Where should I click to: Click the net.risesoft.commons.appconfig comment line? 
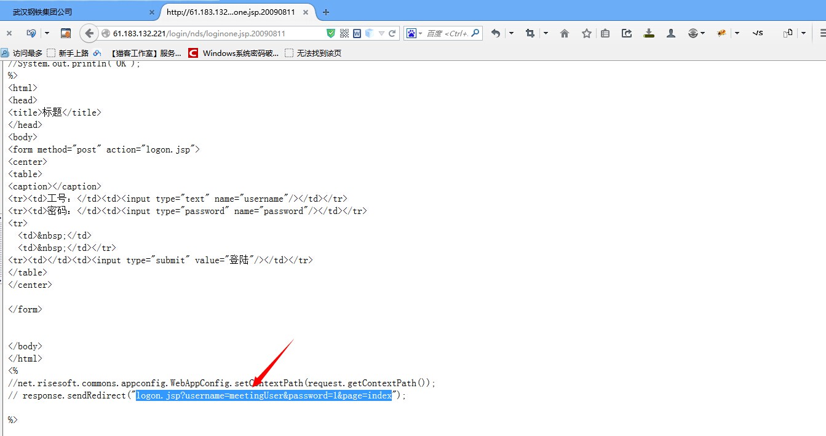click(x=222, y=383)
